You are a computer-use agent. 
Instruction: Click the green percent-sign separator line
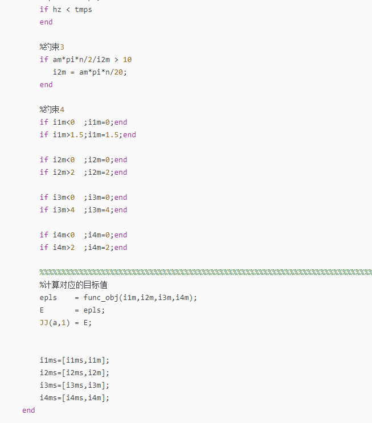pyautogui.click(x=206, y=272)
